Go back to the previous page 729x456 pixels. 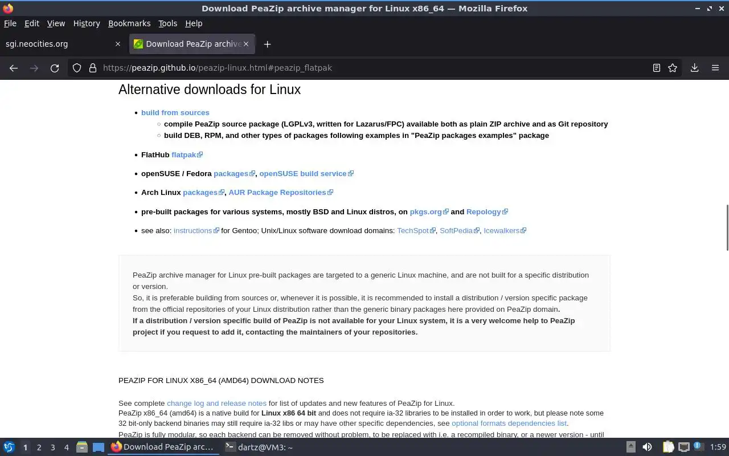click(14, 68)
